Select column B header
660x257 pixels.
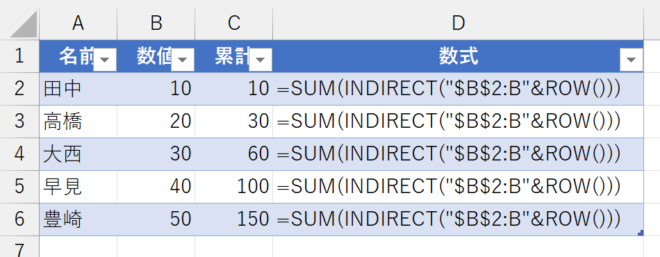click(x=156, y=24)
